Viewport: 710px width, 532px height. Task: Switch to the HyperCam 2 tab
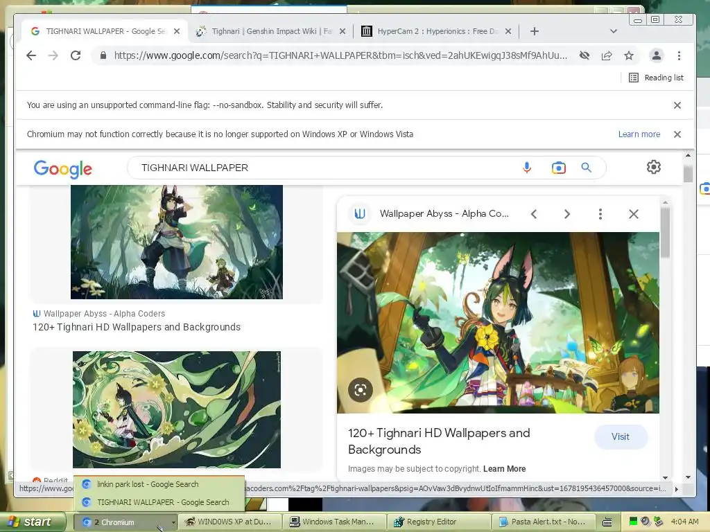tap(437, 31)
